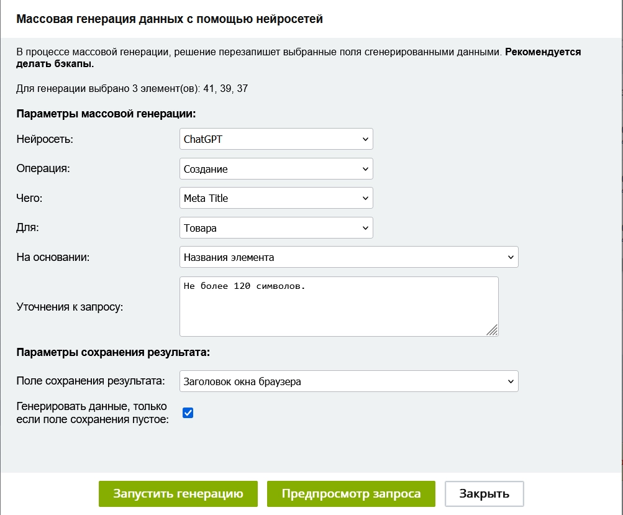This screenshot has height=515, width=623.
Task: Click the Уточнения к запросу label
Action: pos(70,306)
